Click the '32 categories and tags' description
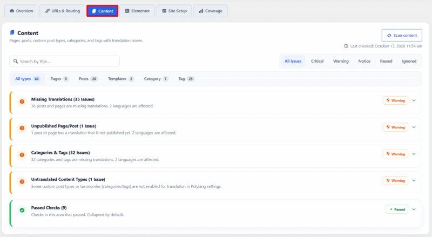Image resolution: width=432 pixels, height=237 pixels. [95, 160]
